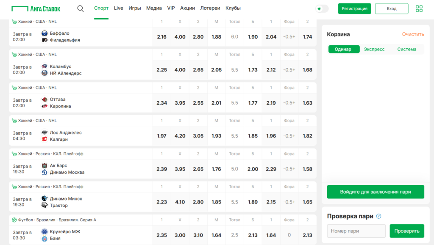Click the Баия team logo
434x245 pixels.
pos(44,238)
